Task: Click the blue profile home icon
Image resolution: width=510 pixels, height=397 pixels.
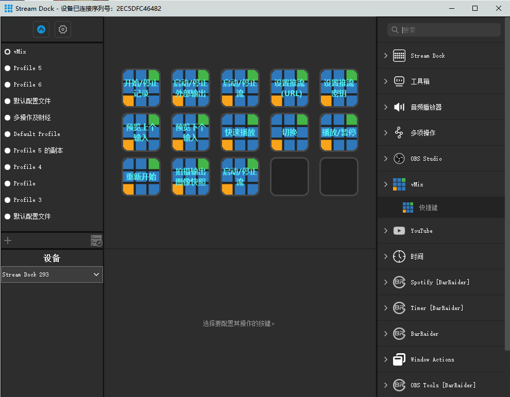Action: tap(41, 29)
